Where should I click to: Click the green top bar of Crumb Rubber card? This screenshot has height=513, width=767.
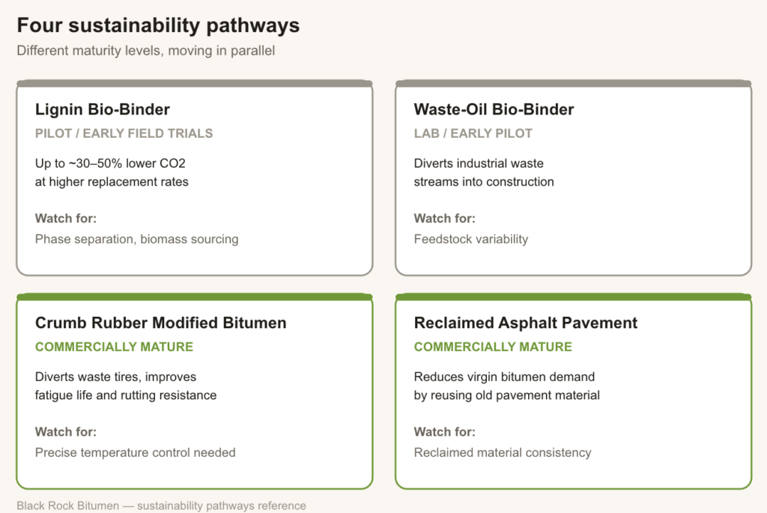click(x=195, y=297)
